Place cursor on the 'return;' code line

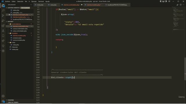point(59,40)
